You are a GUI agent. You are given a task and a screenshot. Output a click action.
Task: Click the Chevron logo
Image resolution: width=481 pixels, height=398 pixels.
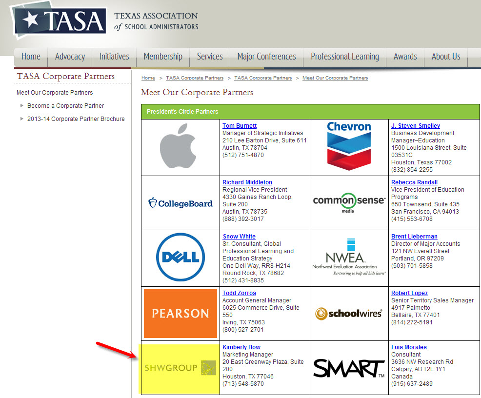pyautogui.click(x=349, y=146)
